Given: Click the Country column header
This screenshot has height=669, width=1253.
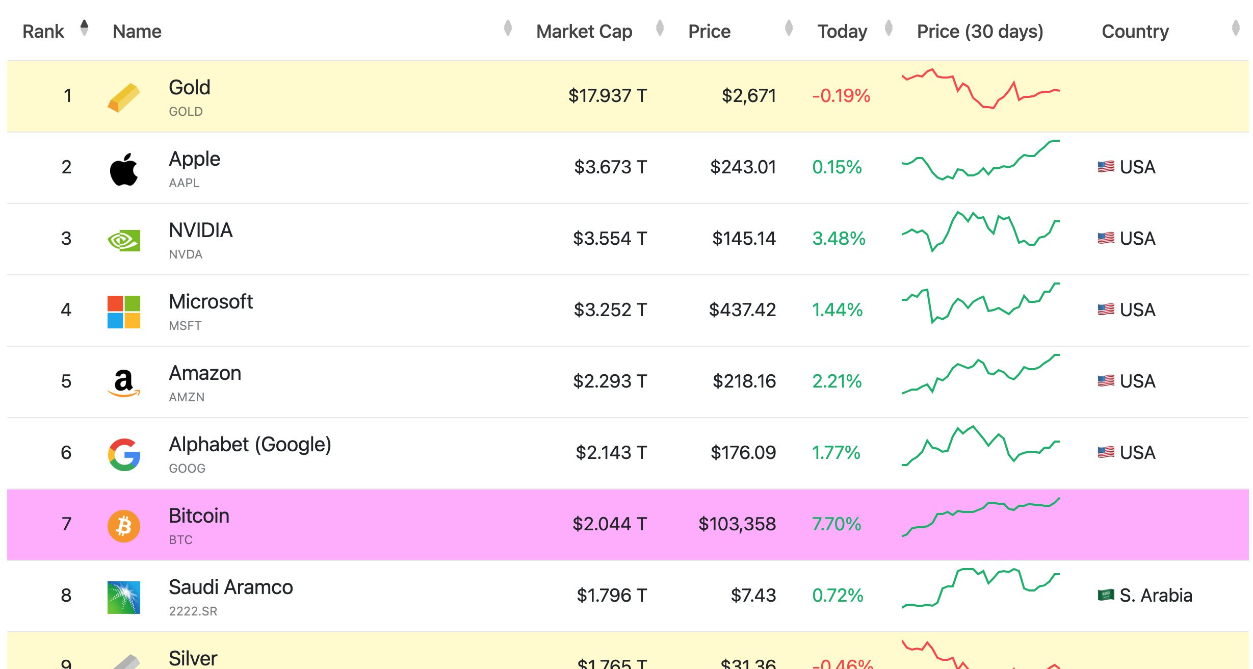Looking at the screenshot, I should [x=1135, y=32].
